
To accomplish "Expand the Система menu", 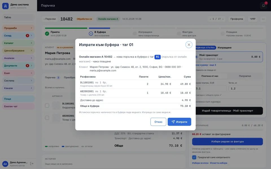I will (x=18, y=81).
